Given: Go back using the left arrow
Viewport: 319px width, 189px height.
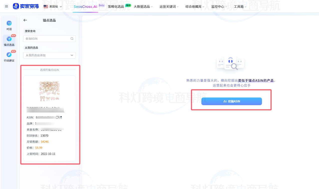Looking at the screenshot, I should 25,20.
